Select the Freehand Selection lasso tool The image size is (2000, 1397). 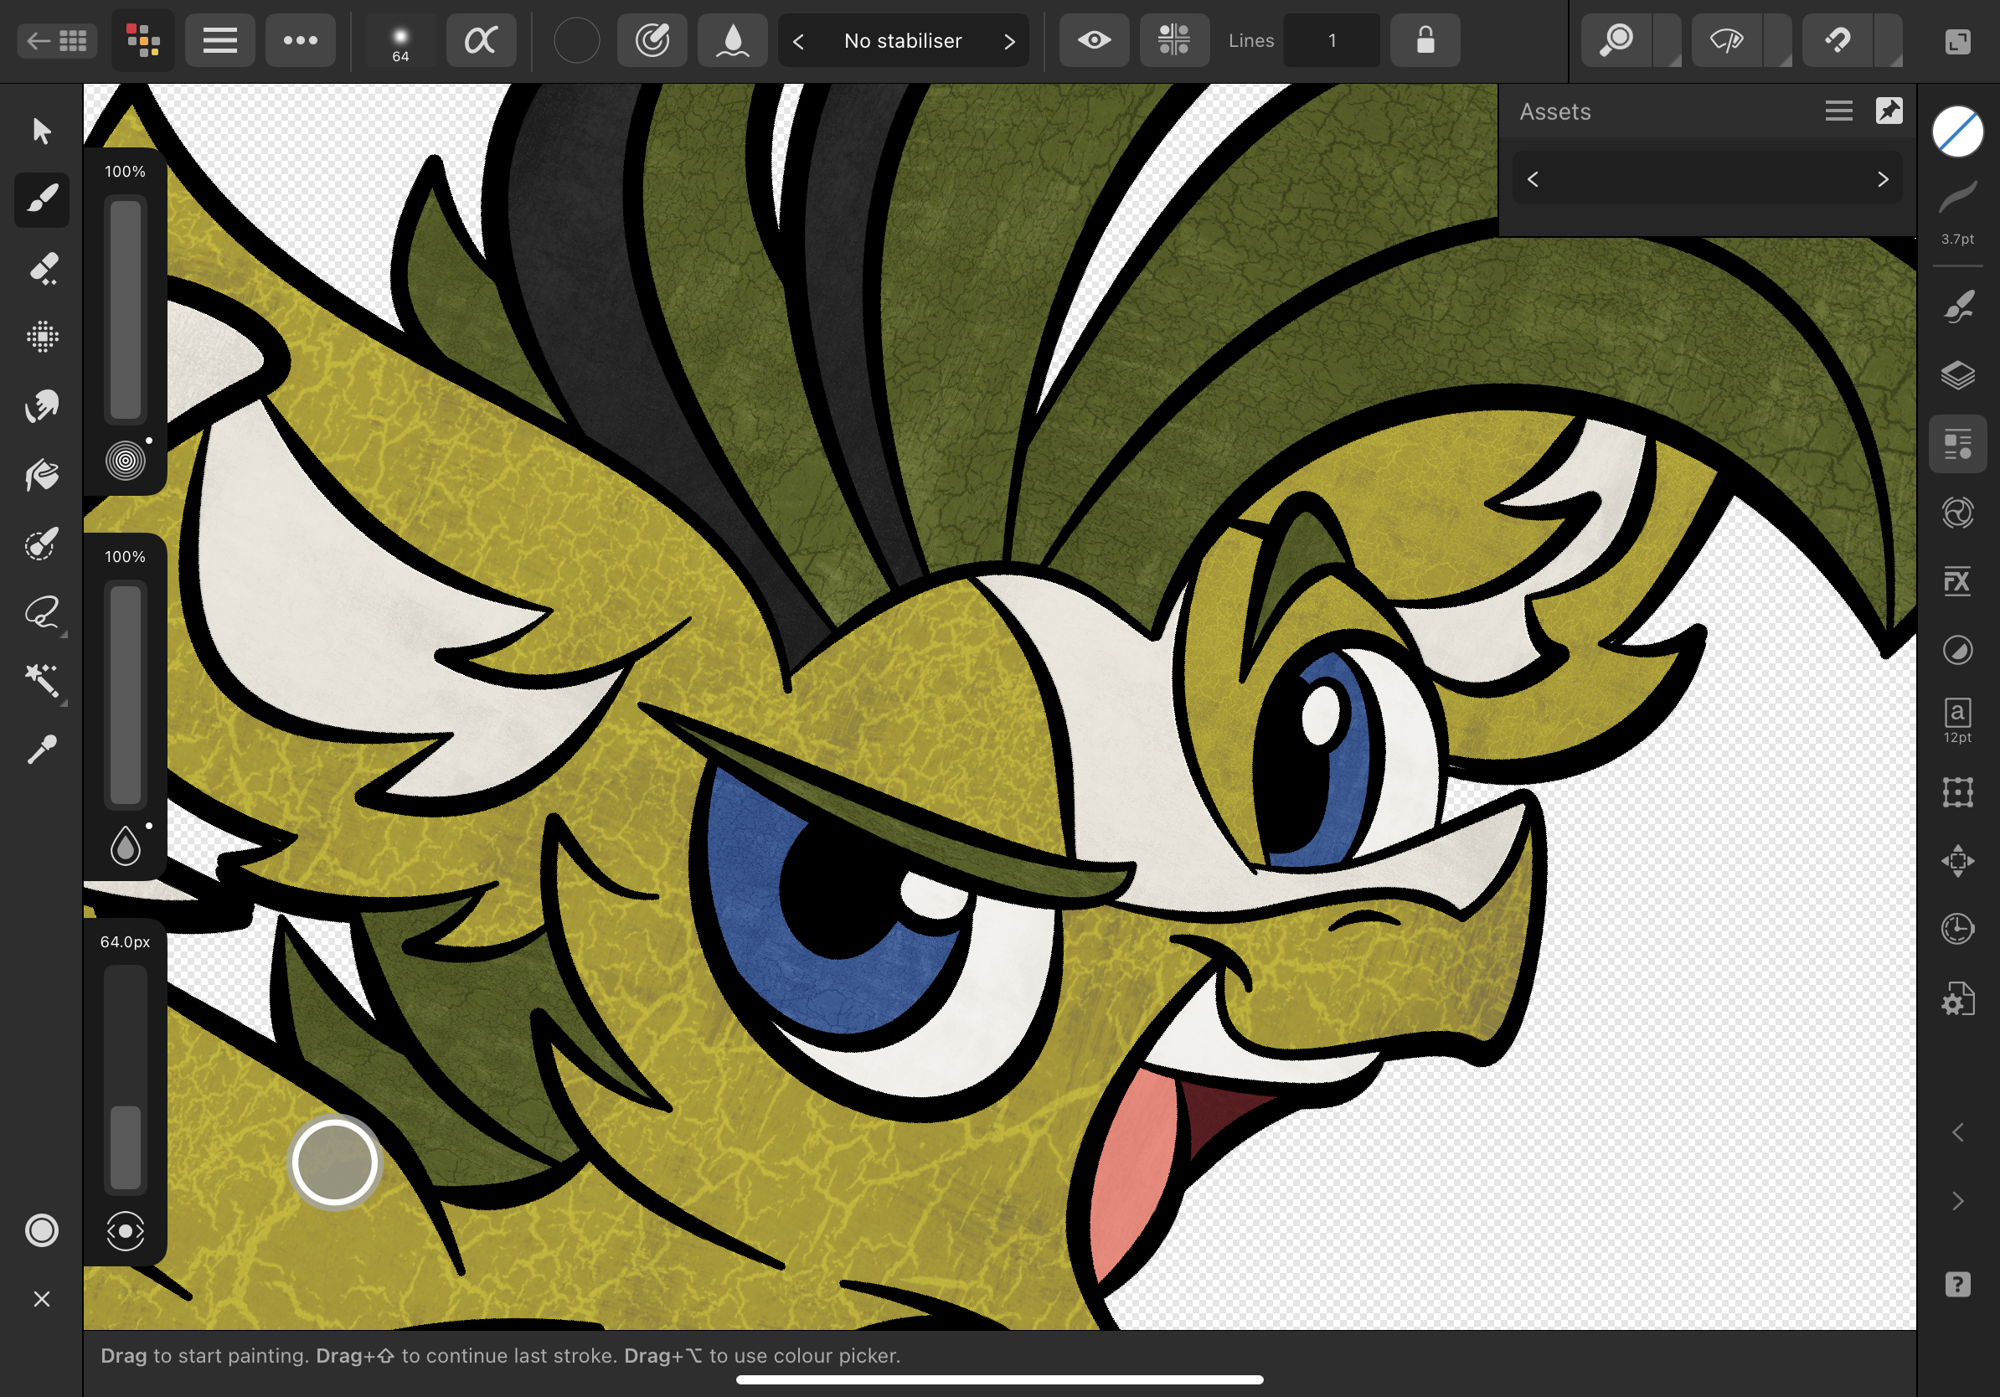coord(42,612)
